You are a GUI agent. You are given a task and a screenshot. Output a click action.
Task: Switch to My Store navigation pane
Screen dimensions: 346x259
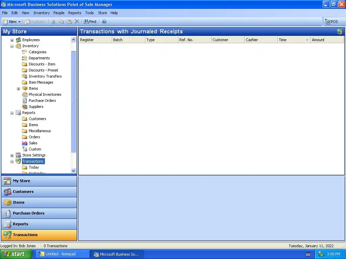39,181
